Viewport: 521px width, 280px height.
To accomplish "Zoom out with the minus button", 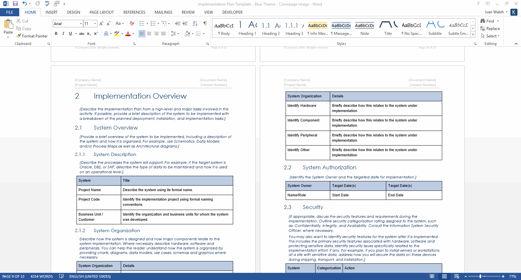I will tap(466, 276).
